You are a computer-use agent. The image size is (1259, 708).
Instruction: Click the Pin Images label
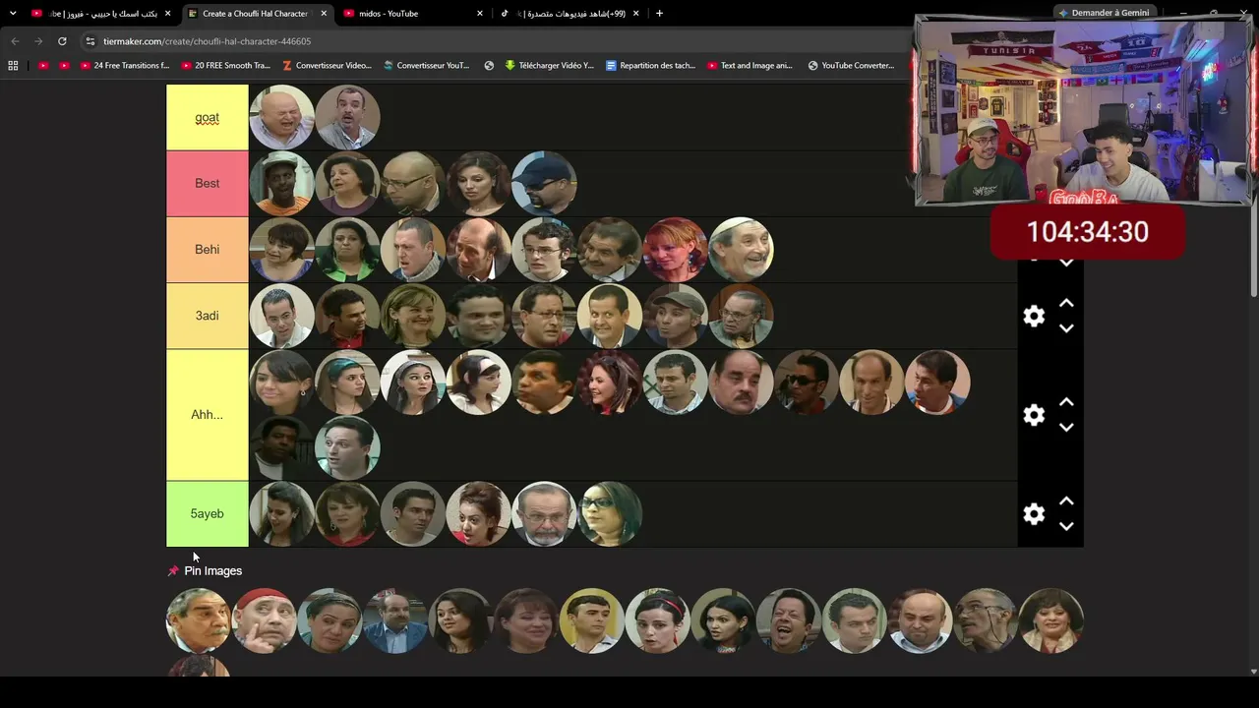[x=212, y=571]
